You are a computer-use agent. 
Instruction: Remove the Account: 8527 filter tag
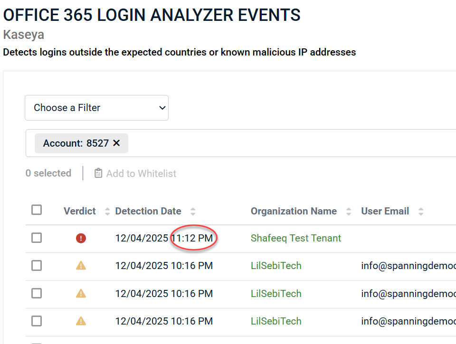117,143
